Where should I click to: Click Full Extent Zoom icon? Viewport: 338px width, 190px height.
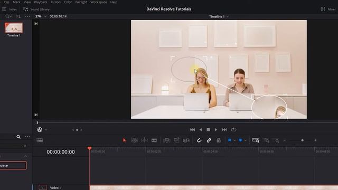256,140
